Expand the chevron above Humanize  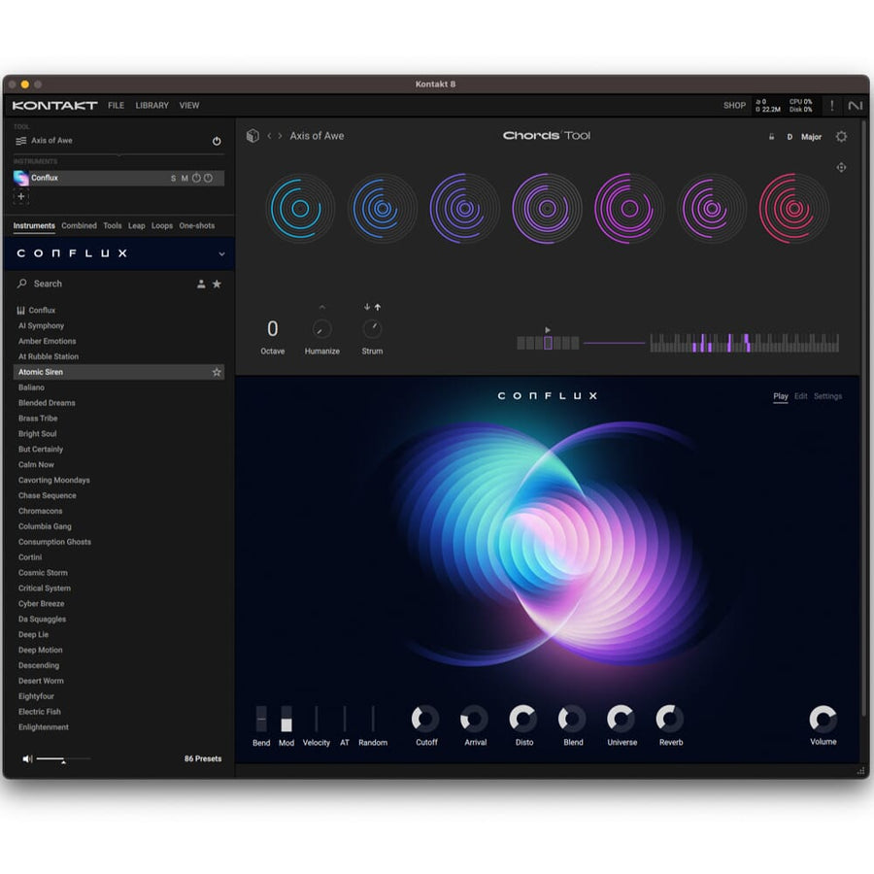click(x=321, y=307)
